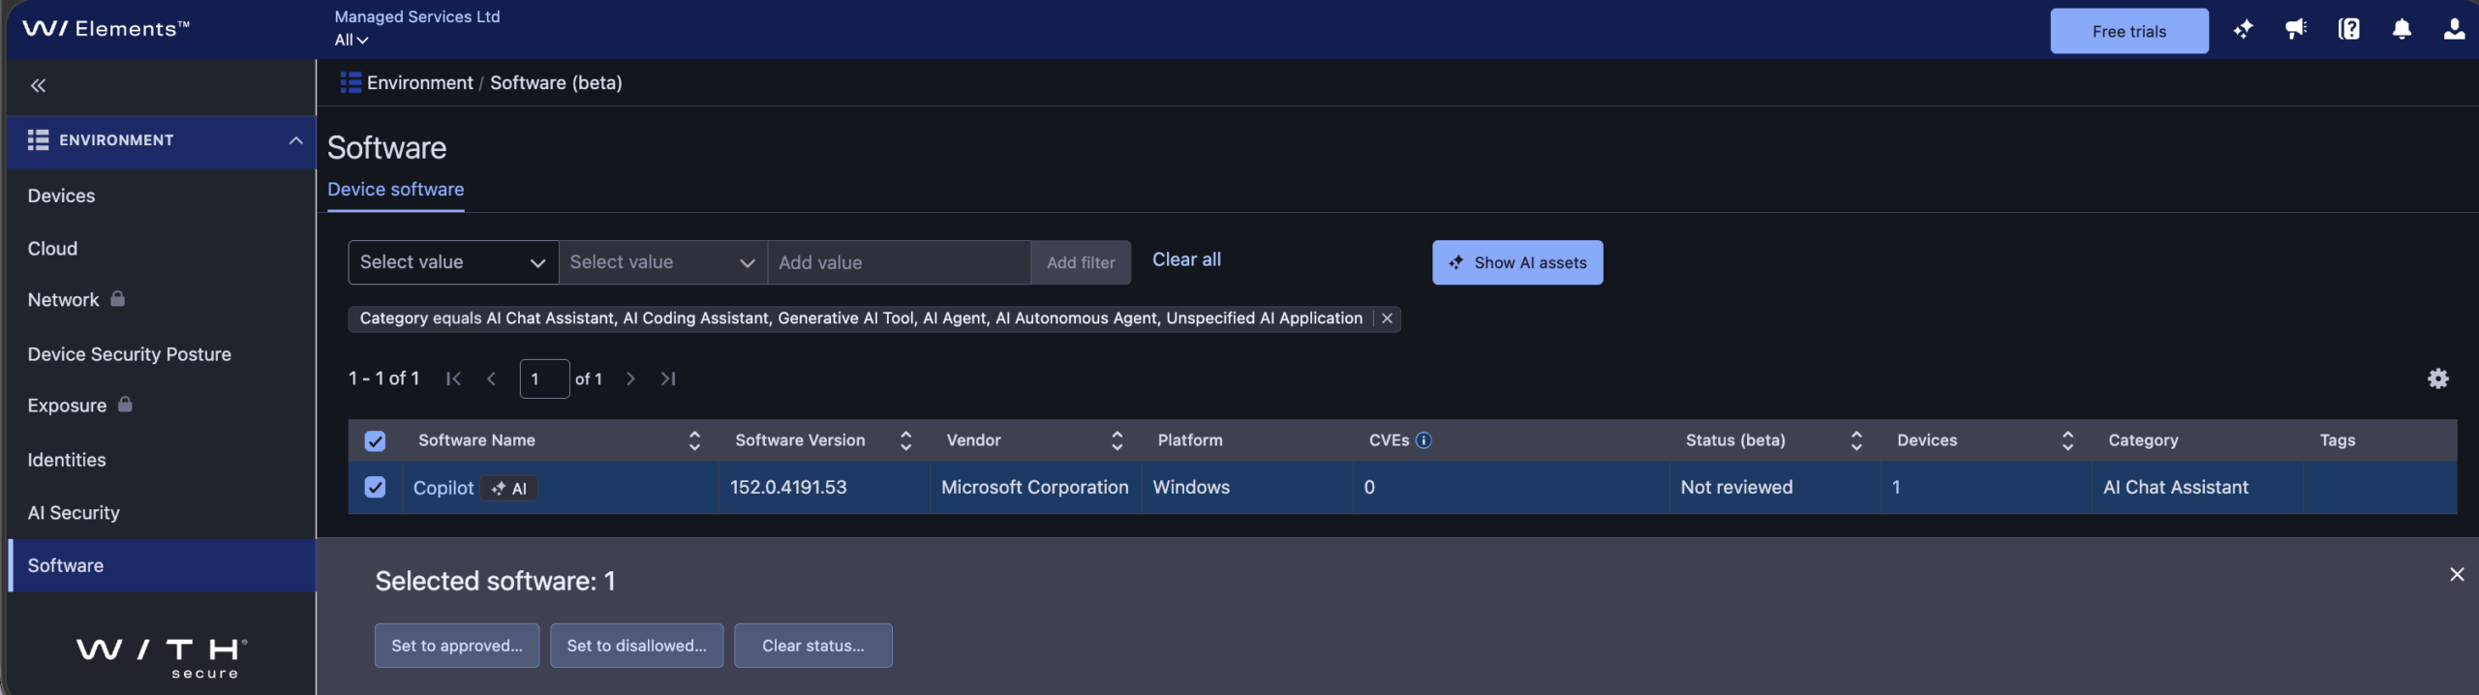Open the announcements megaphone icon
The width and height of the screenshot is (2479, 695).
(2296, 30)
